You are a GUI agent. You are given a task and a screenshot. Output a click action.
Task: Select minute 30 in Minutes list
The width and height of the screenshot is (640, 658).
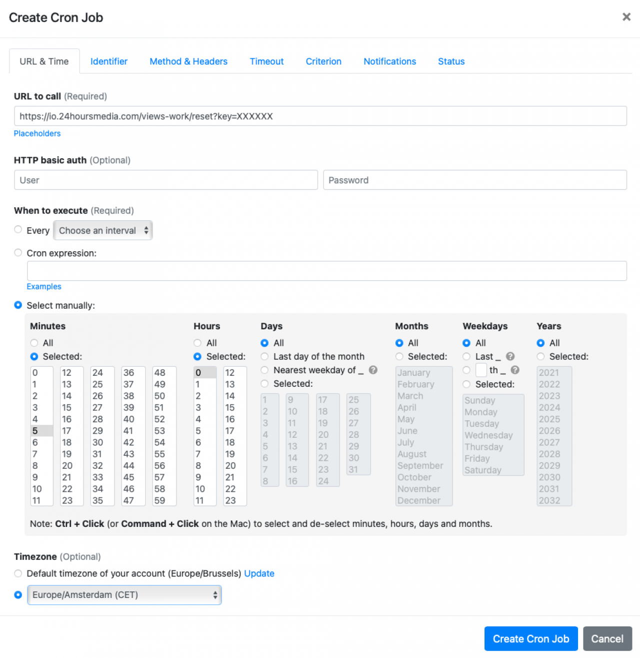click(x=102, y=442)
